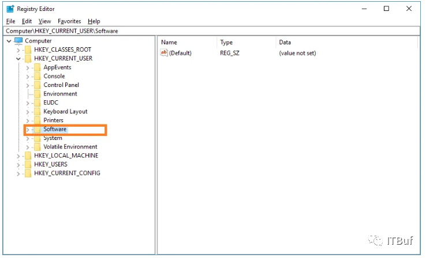Expand HKEY_CLASSES_ROOT chevron

click(x=18, y=50)
